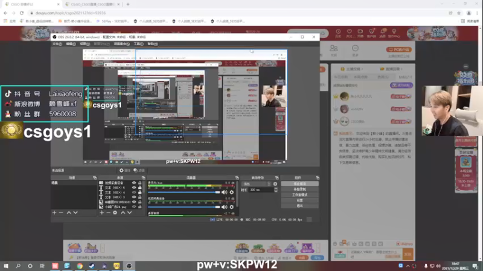Move selected scene up

(x=69, y=213)
